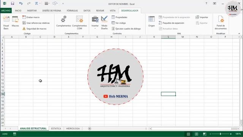The height and width of the screenshot is (137, 243).
Task: Switch to the DATOS tab
Action: pos(87,11)
